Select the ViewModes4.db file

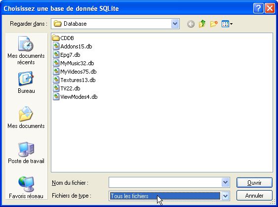[75, 97]
